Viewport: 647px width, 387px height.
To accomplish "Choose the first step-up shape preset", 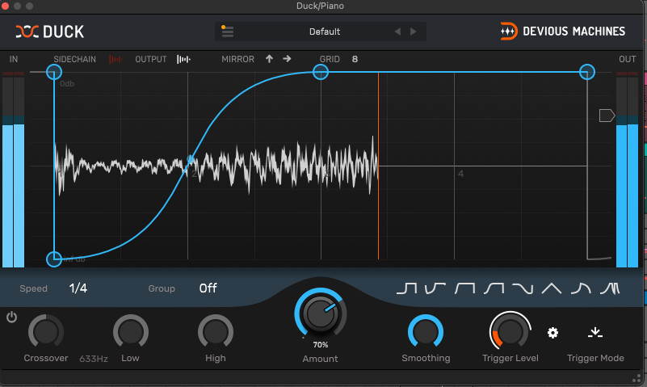I will point(407,288).
